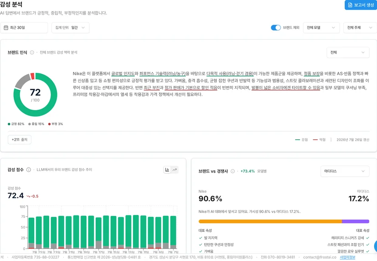Click contact@frostai.co email in footer
The width and height of the screenshot is (377, 261).
pos(320,257)
